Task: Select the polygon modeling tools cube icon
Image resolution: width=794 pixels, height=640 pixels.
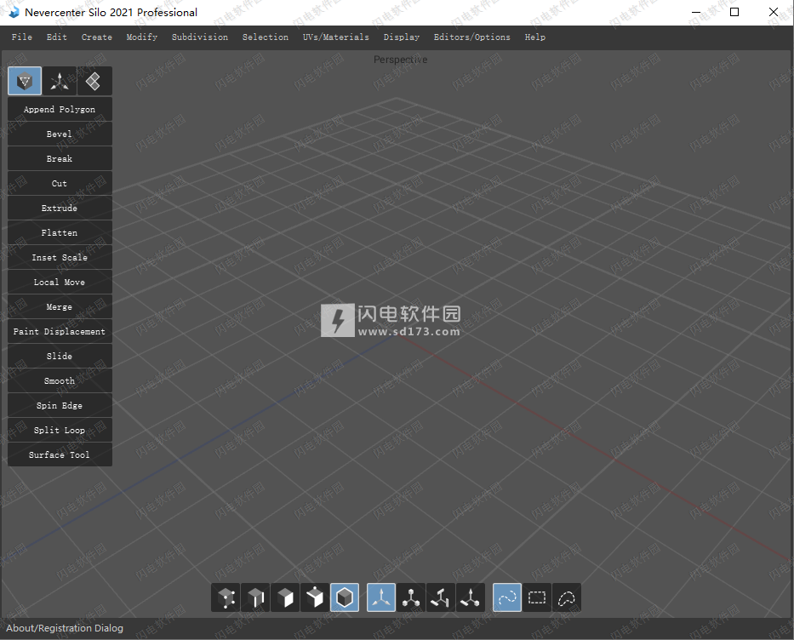Action: [25, 81]
